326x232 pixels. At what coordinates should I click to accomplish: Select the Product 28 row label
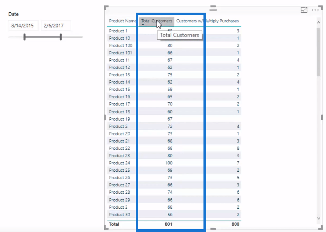(x=120, y=192)
